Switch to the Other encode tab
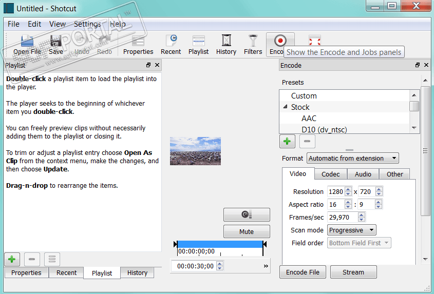The width and height of the screenshot is (434, 294). click(x=394, y=174)
